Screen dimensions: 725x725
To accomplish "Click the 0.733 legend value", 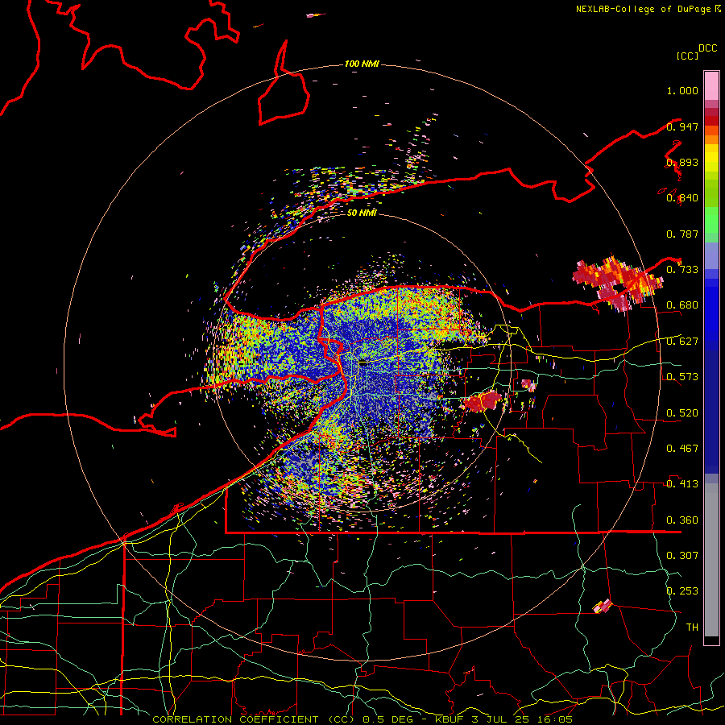I will [682, 270].
